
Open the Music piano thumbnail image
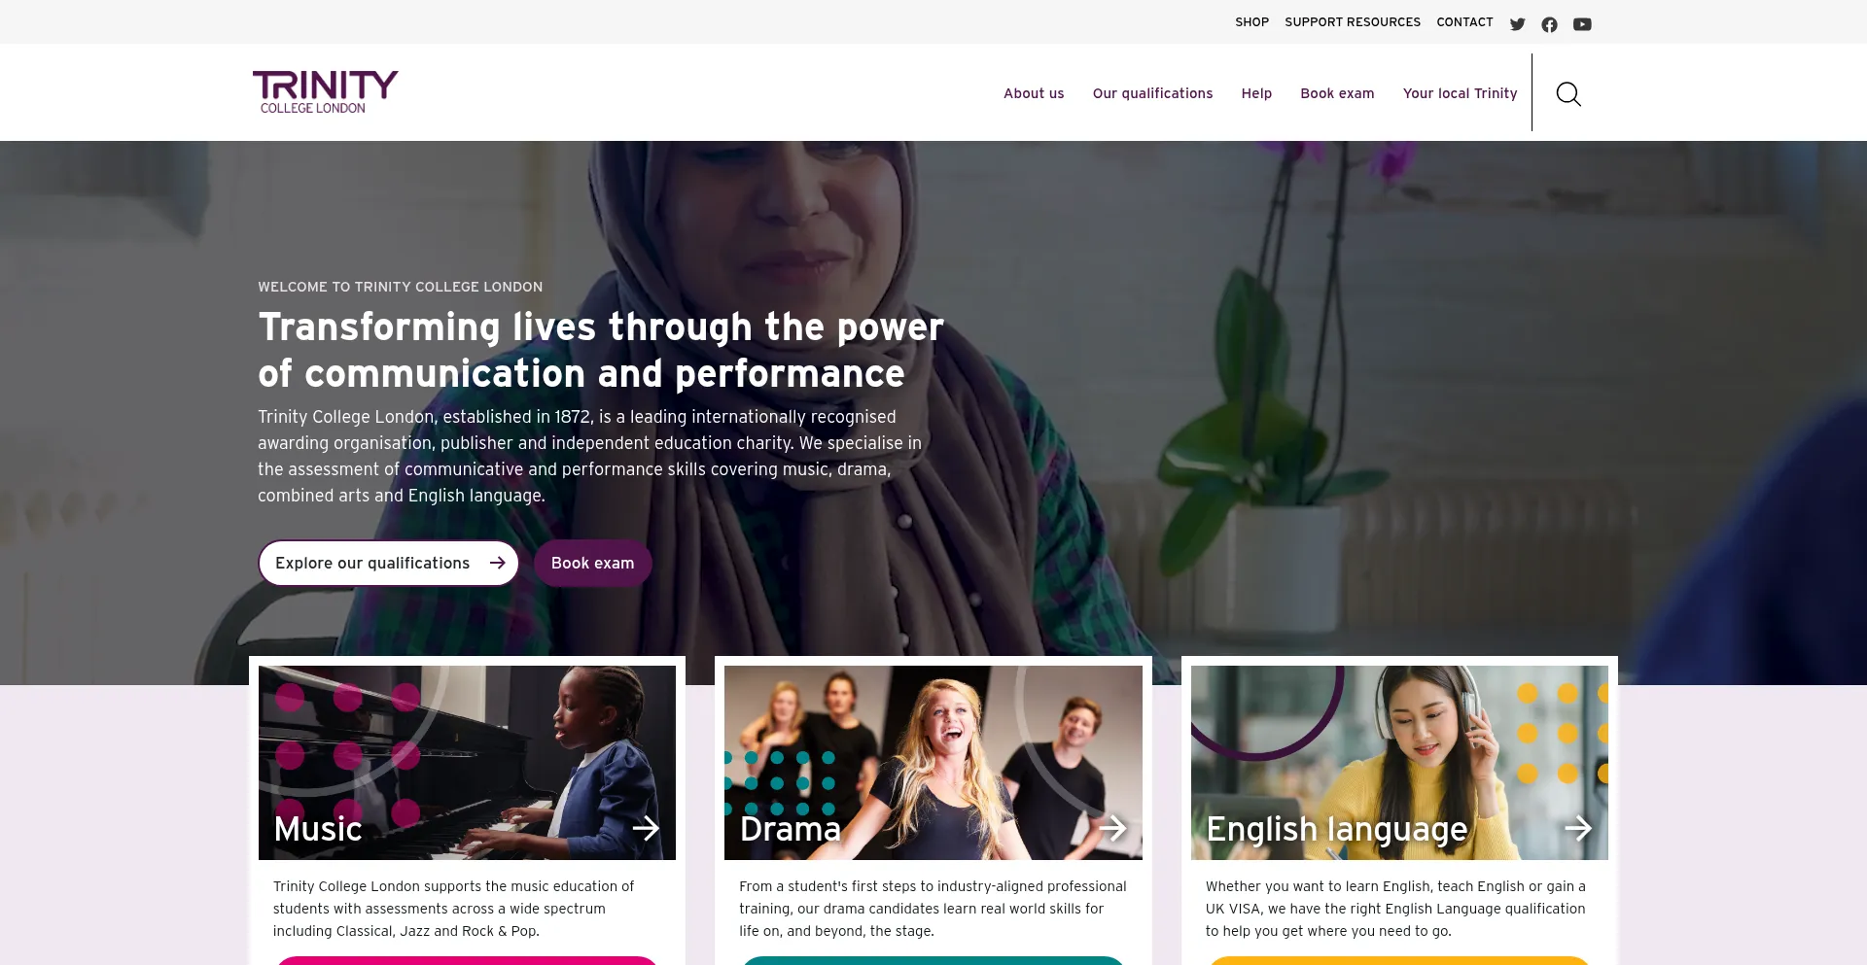467,763
